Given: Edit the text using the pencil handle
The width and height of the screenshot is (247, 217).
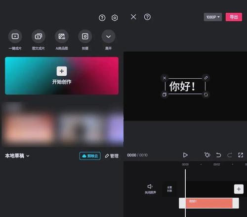Looking at the screenshot, I should pos(206,78).
